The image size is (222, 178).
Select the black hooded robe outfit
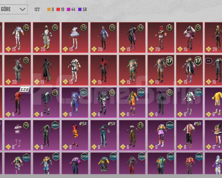coord(46,70)
